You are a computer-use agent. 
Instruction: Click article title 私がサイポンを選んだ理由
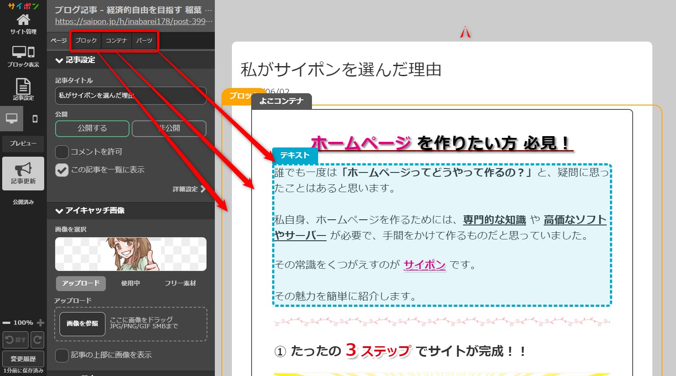tap(341, 70)
